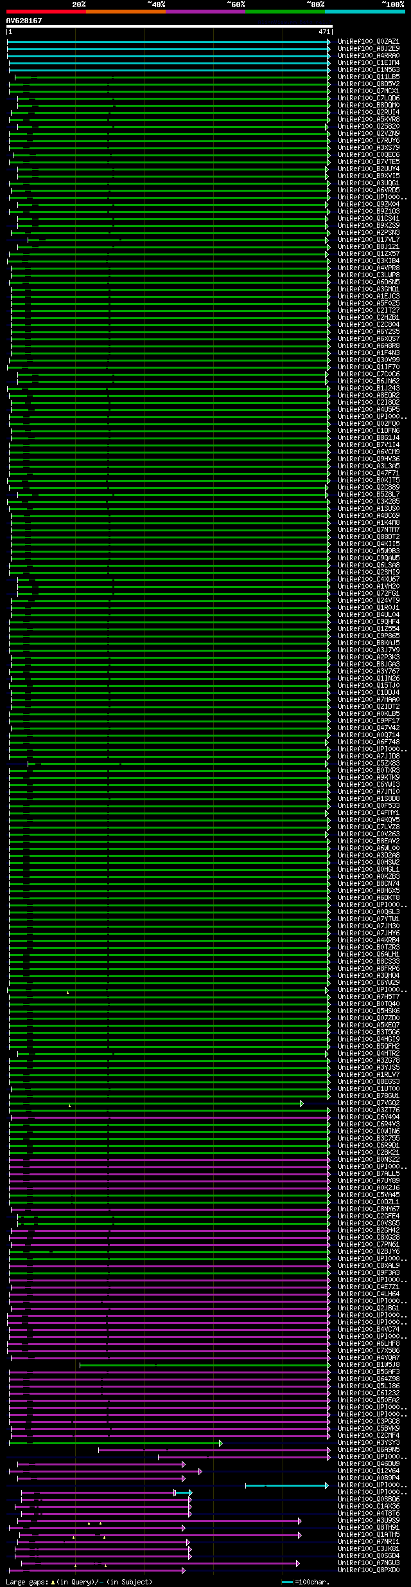The image size is (411, 1587).
Task: Select label UniRef100_C6I232
Action: point(369,1393)
